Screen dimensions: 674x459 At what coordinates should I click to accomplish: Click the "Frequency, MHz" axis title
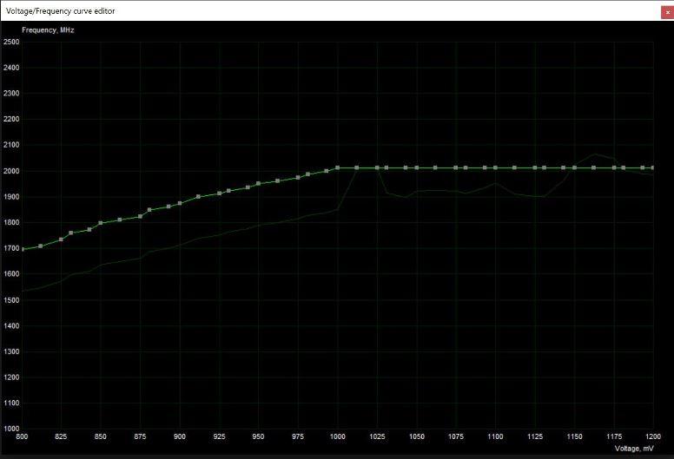pyautogui.click(x=48, y=30)
